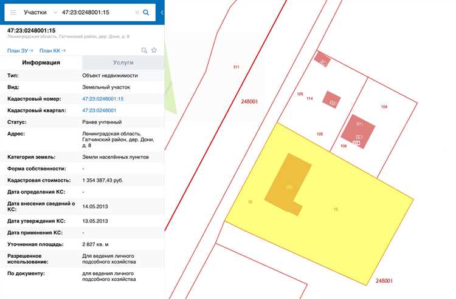
Task: Open the План КК link
Action: tap(52, 50)
